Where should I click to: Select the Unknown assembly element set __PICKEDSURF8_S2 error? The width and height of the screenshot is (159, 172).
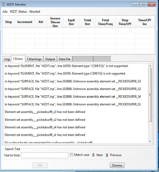pyautogui.click(x=73, y=89)
